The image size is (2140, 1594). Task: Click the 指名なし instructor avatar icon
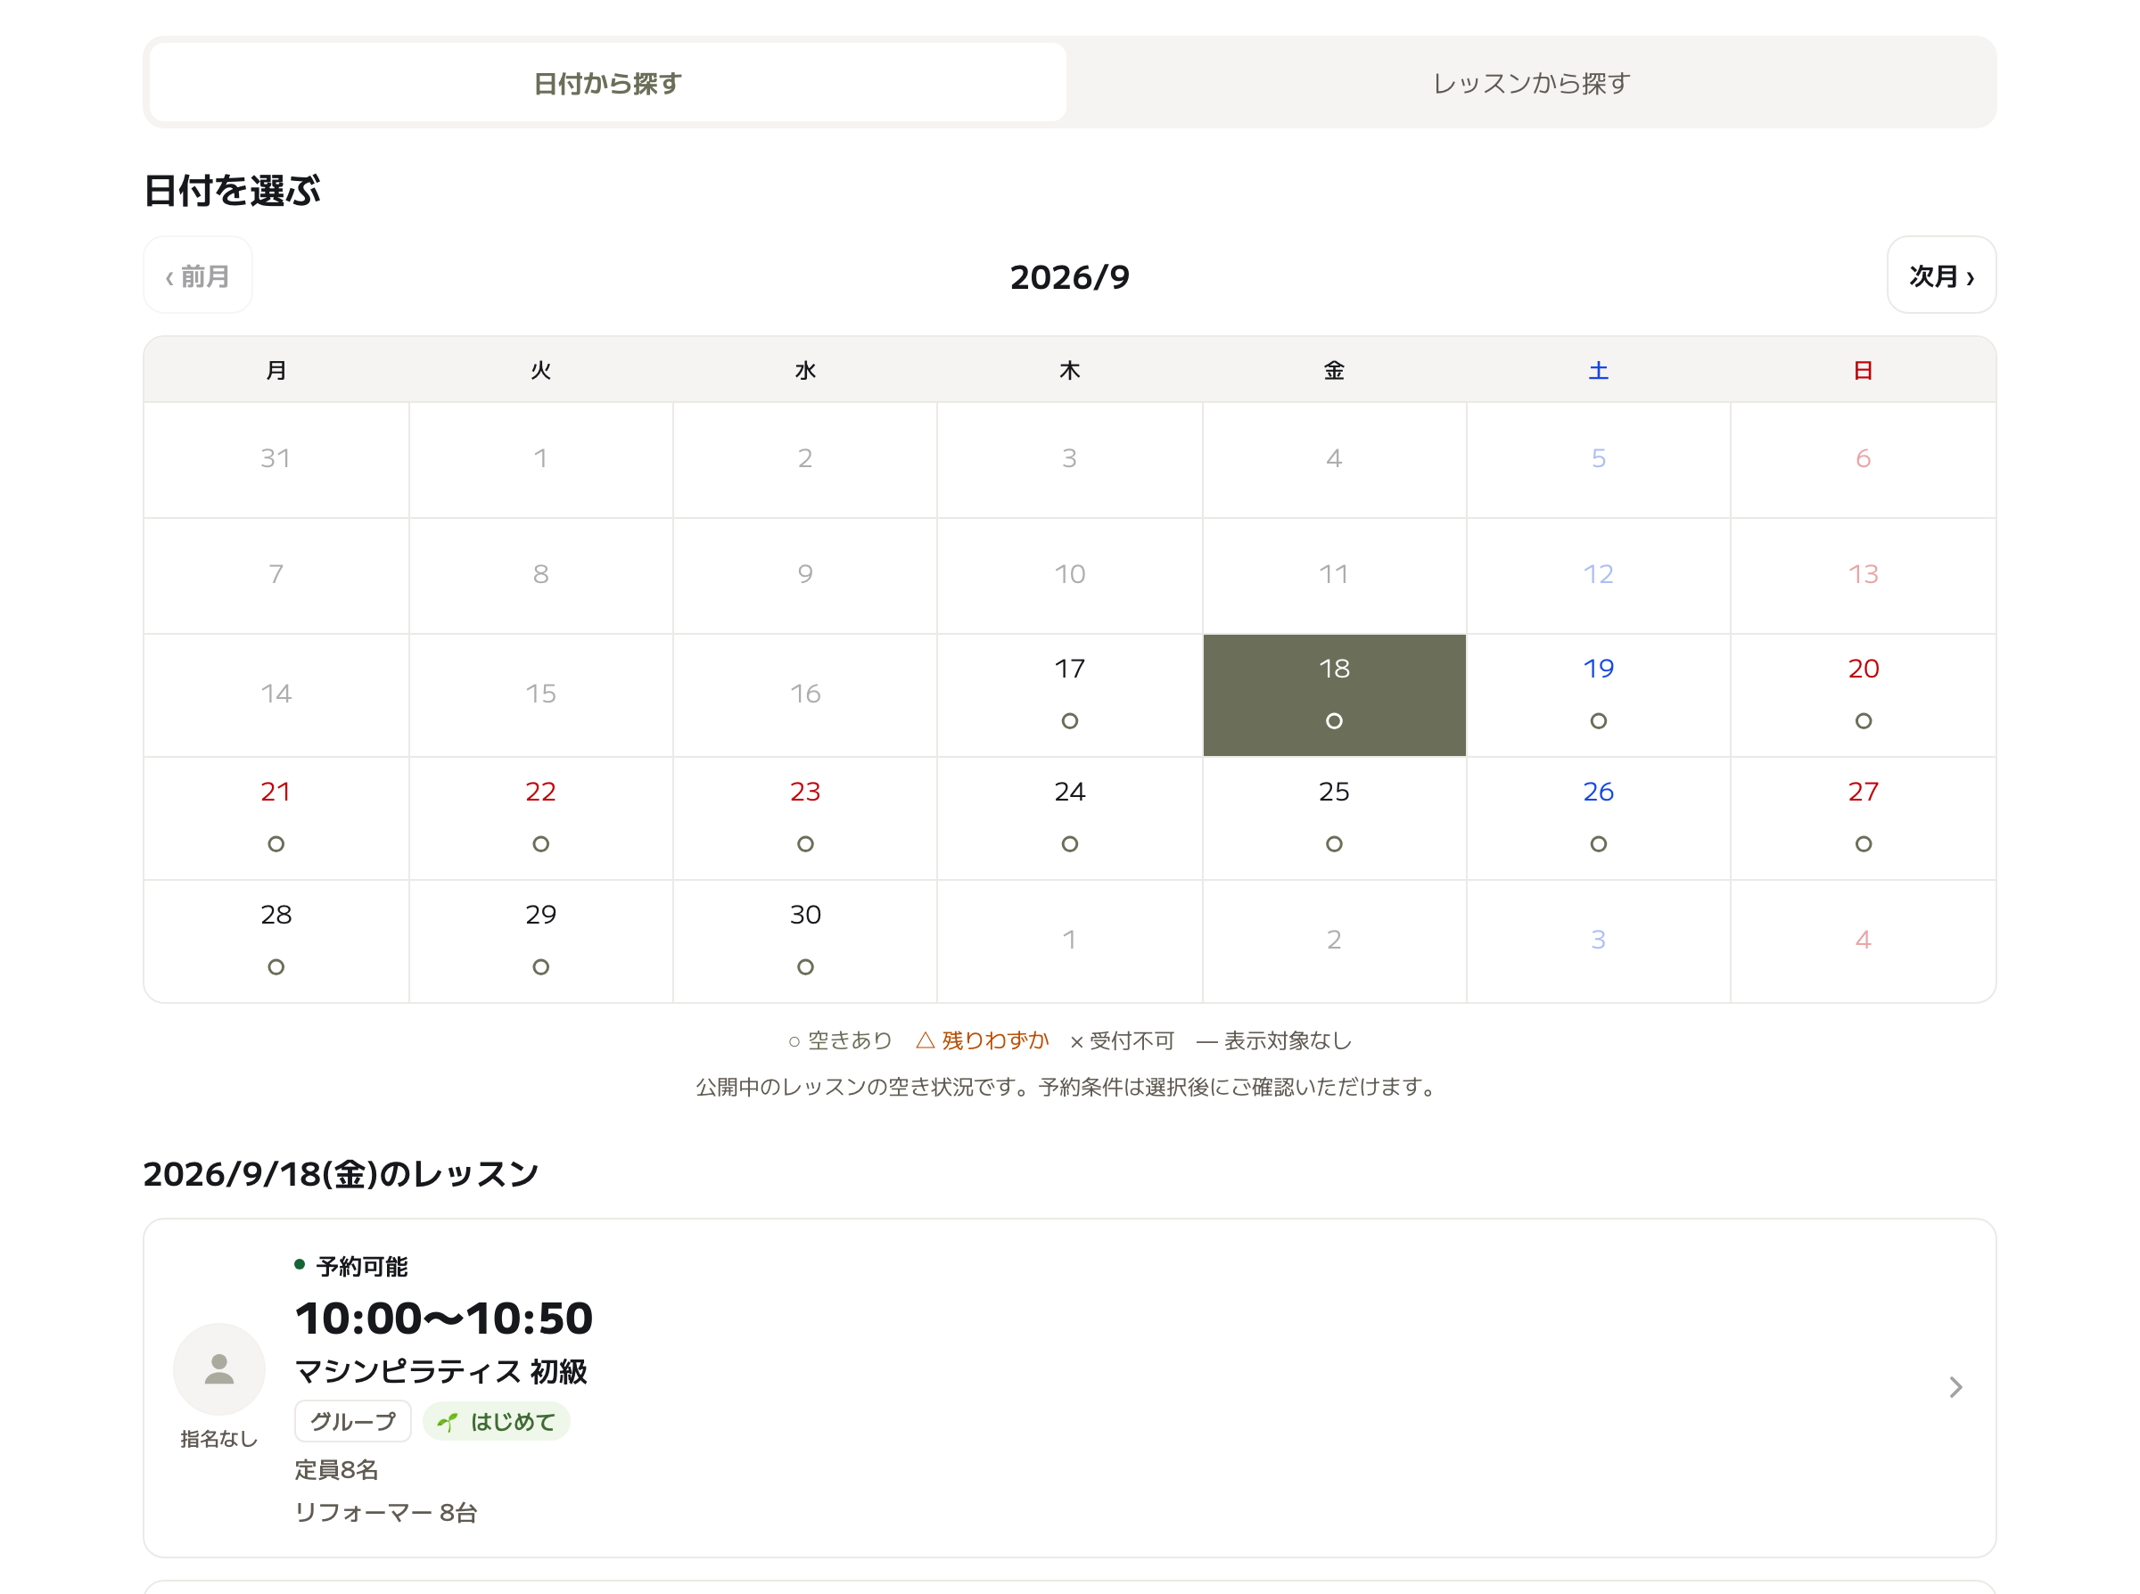(x=219, y=1368)
